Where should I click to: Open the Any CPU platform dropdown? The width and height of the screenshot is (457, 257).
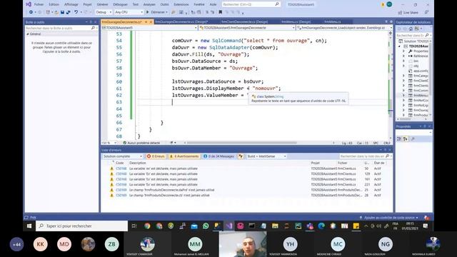[x=129, y=12]
